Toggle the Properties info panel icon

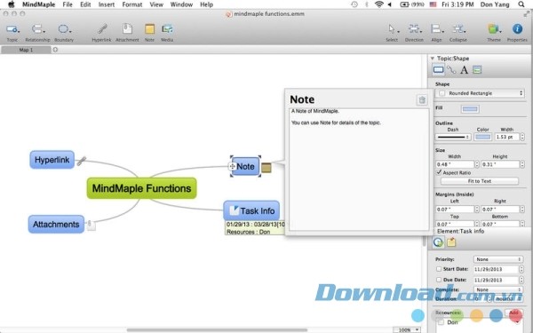pyautogui.click(x=517, y=29)
